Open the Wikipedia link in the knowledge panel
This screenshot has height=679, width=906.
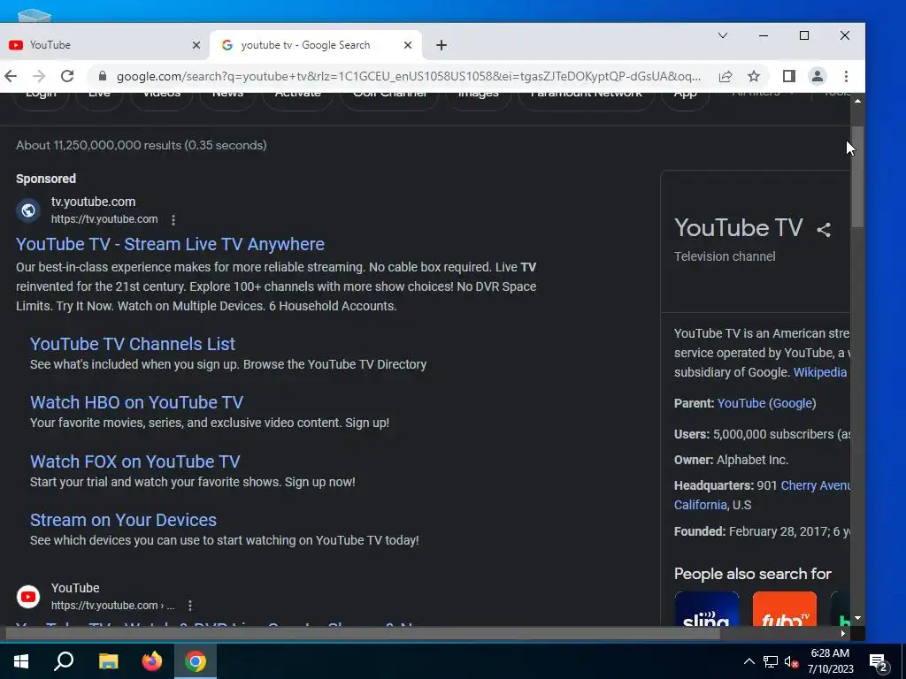(820, 372)
